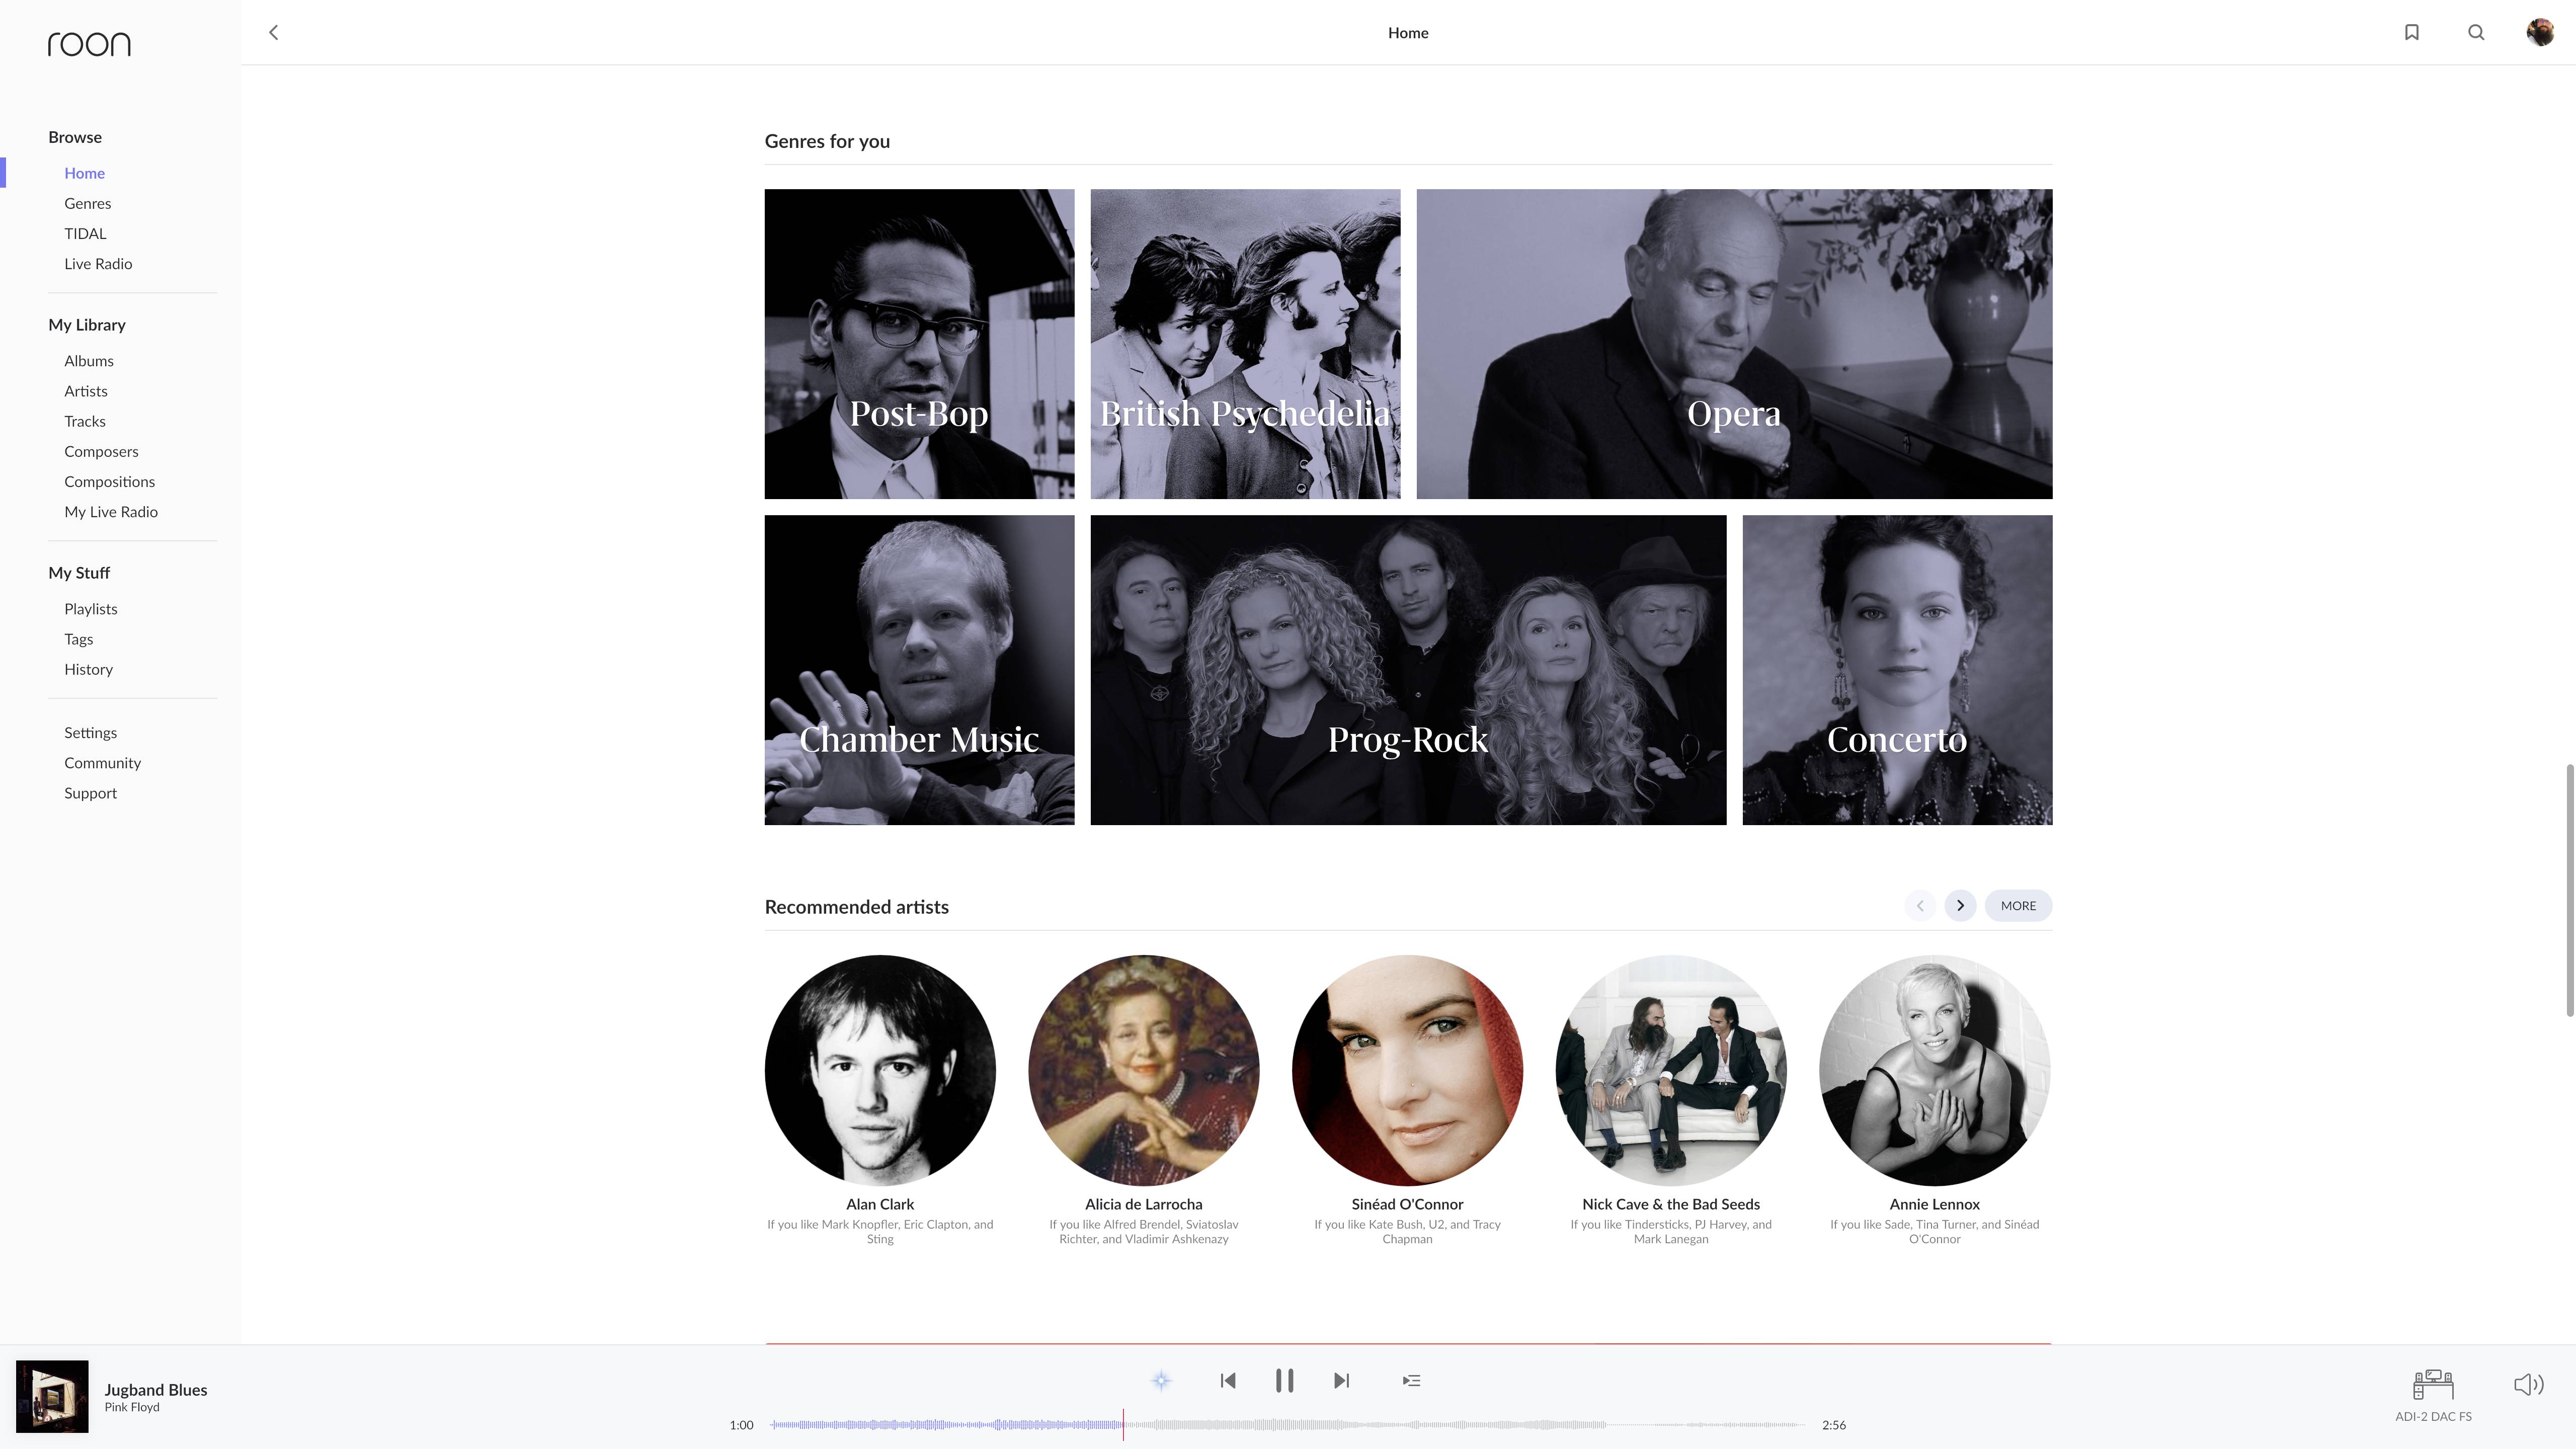2576x1449 pixels.
Task: Open the Chamber Music genre tile
Action: pos(919,669)
